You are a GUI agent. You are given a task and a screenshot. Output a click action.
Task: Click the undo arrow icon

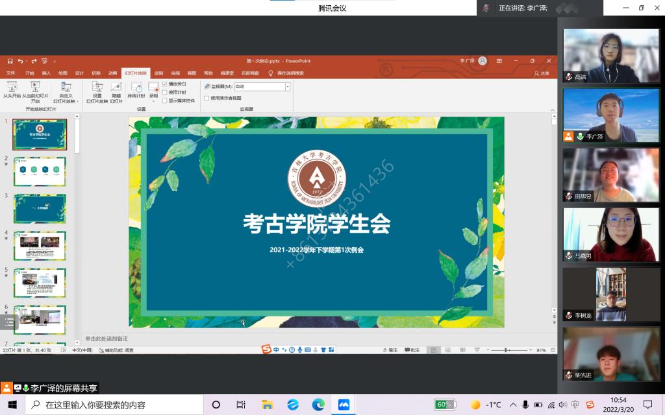pyautogui.click(x=21, y=61)
